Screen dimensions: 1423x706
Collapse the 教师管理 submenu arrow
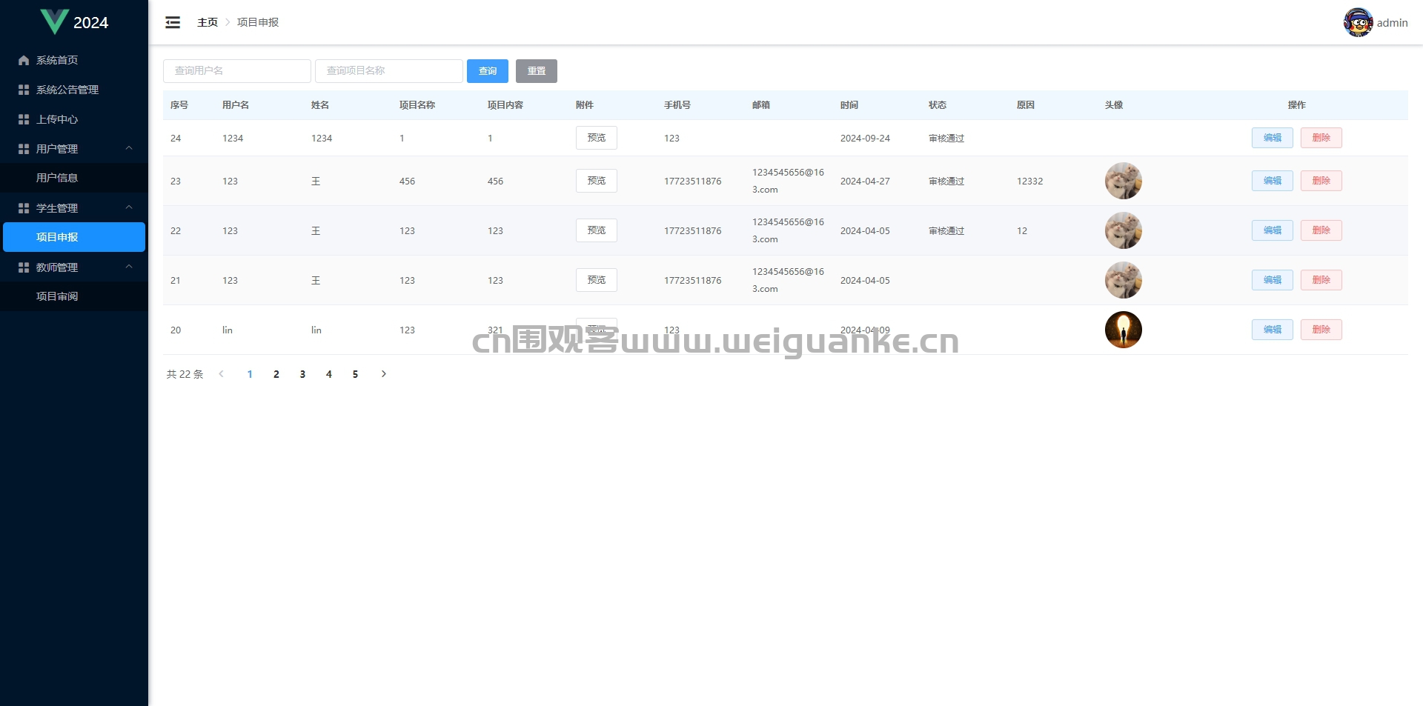(x=129, y=267)
